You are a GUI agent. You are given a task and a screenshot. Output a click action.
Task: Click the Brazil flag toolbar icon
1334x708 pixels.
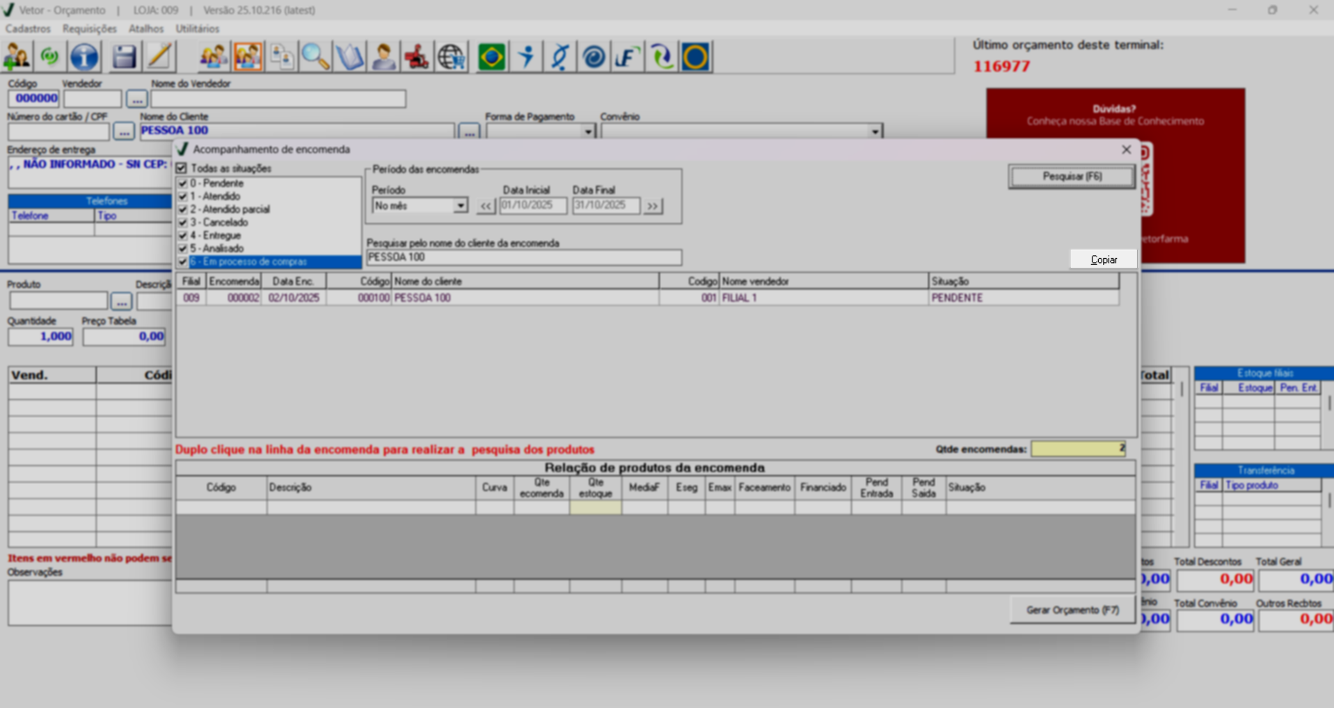491,57
